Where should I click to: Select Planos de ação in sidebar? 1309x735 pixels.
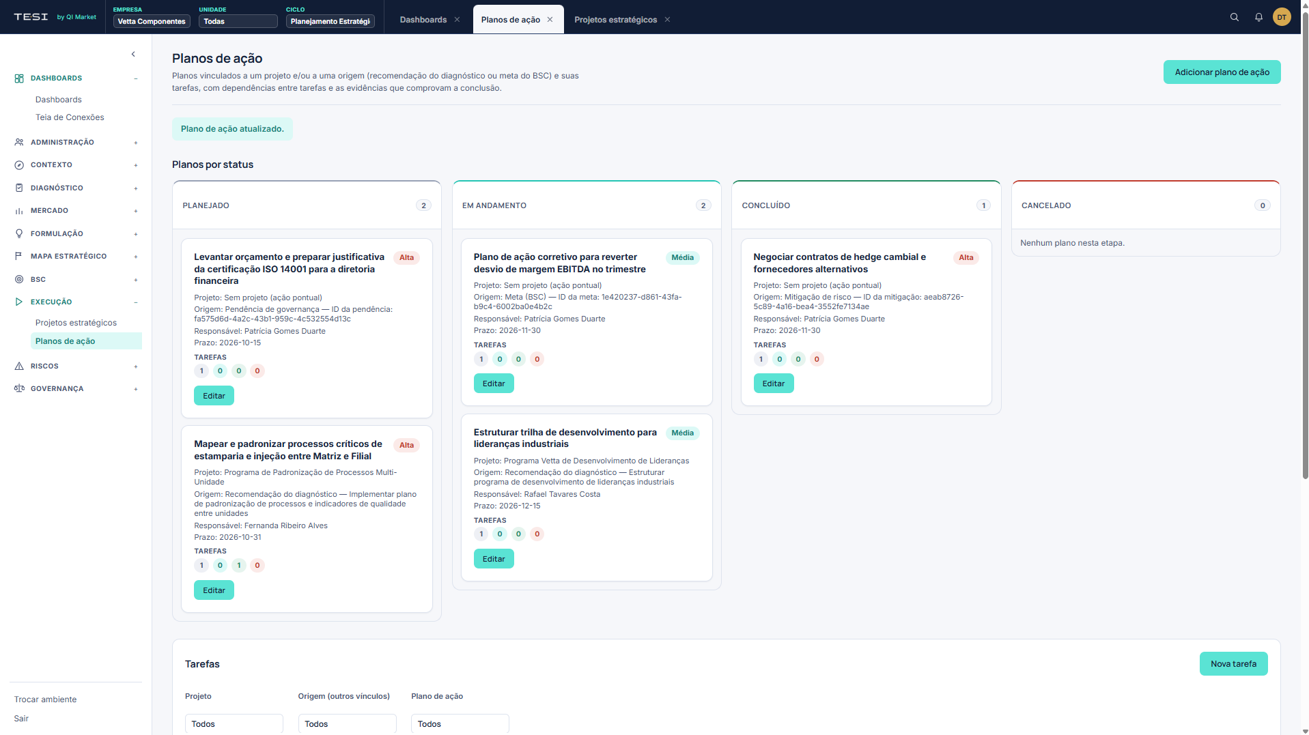point(86,341)
